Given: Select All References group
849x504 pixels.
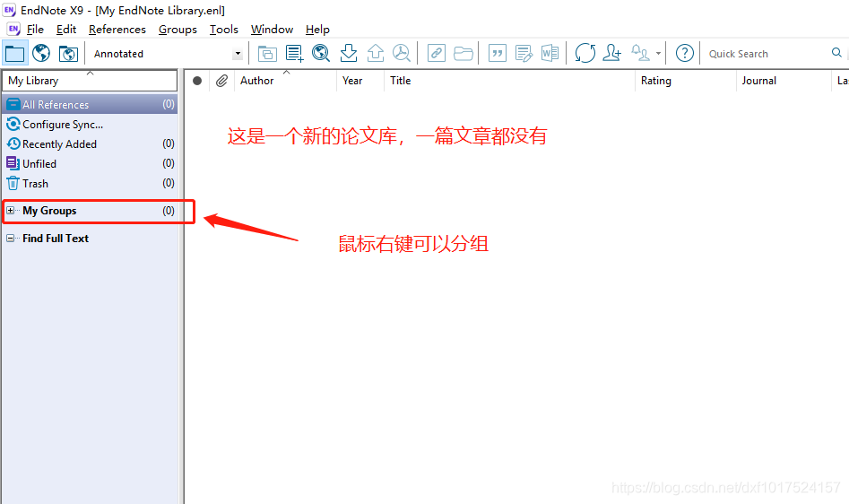Looking at the screenshot, I should click(x=90, y=105).
